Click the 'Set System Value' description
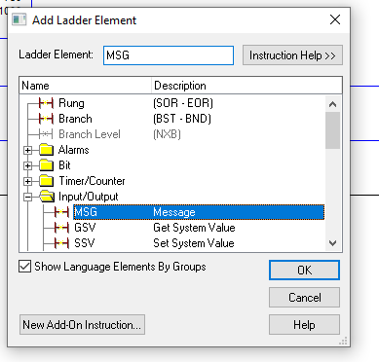 click(x=194, y=243)
